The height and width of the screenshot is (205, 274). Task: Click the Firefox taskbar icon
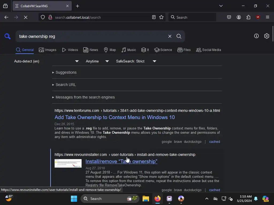(x=157, y=199)
